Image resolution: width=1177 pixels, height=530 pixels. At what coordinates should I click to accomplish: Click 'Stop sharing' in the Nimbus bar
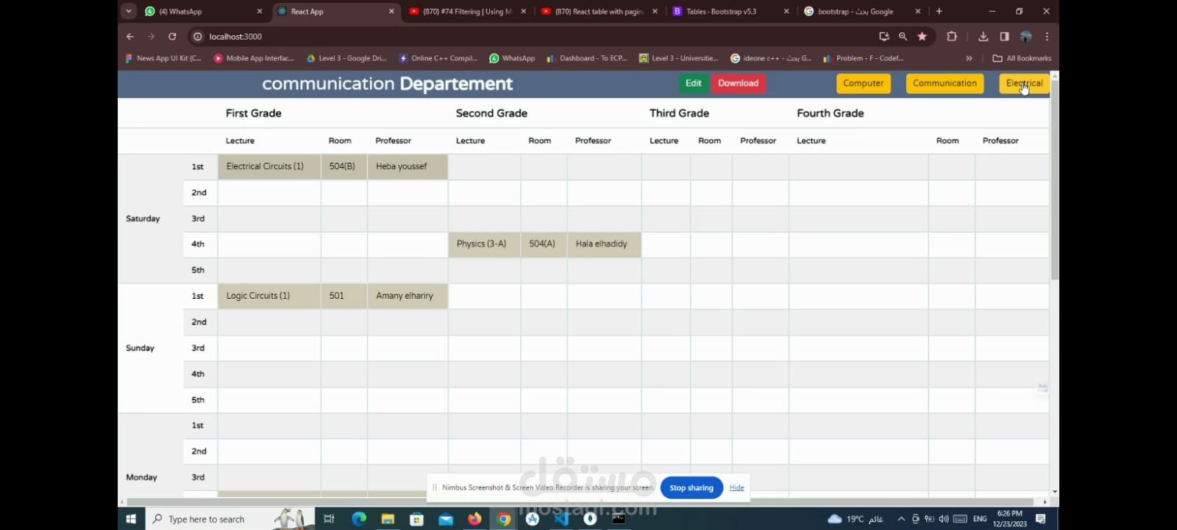pyautogui.click(x=691, y=488)
